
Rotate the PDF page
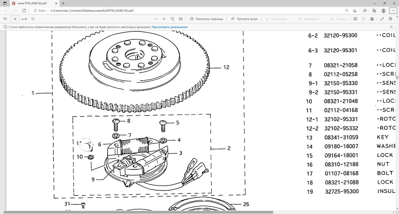click(x=172, y=19)
